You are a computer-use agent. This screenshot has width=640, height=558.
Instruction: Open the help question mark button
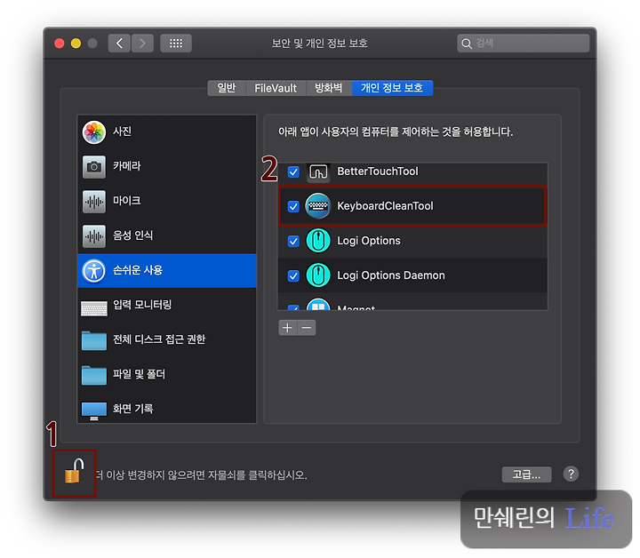pos(571,474)
